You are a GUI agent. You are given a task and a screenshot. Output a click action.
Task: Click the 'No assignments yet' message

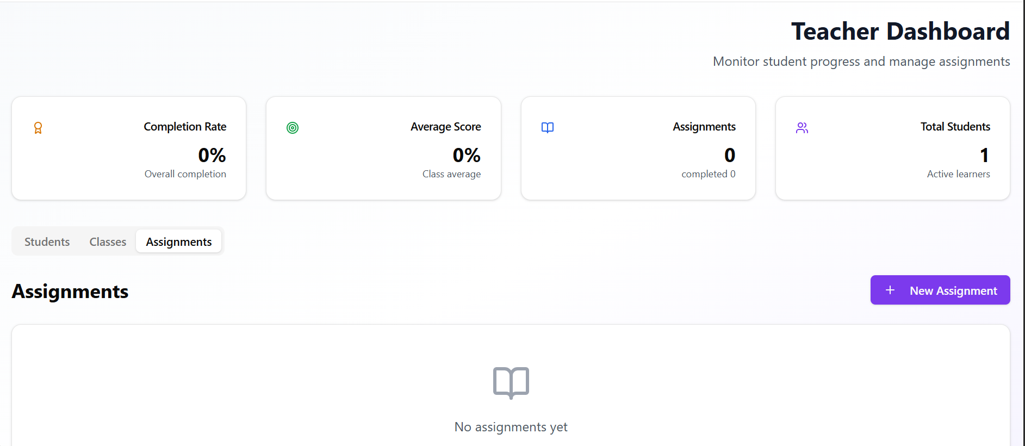click(511, 427)
